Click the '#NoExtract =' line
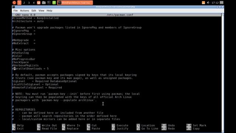236x133 pixels. (24, 44)
